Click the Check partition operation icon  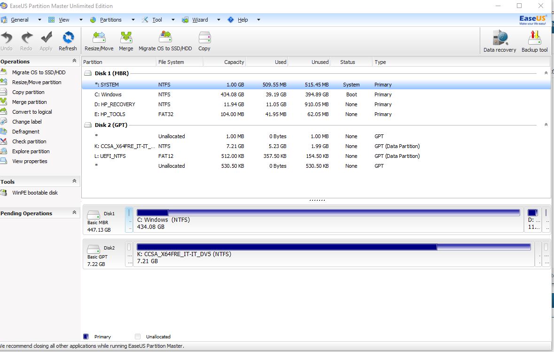pyautogui.click(x=4, y=141)
